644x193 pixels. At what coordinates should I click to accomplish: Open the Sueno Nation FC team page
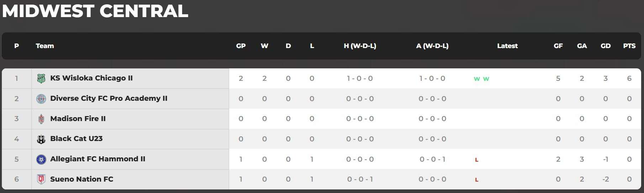click(x=82, y=179)
